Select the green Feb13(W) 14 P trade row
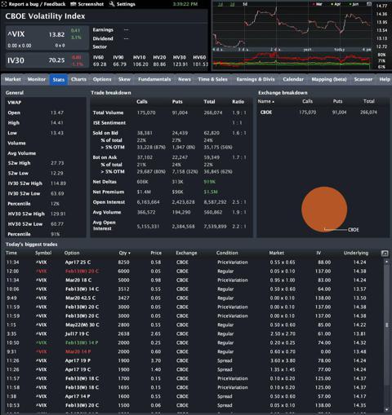Image resolution: width=392 pixels, height=415 pixels. [194, 343]
